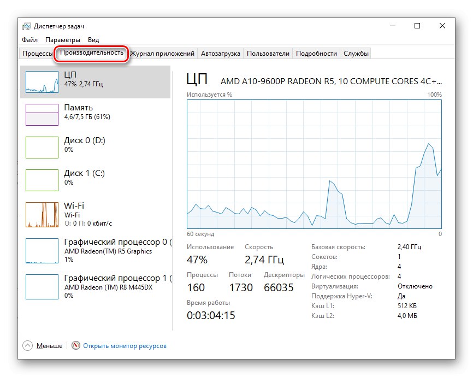The height and width of the screenshot is (377, 473).
Task: Select the ЦП mini graph thumbnail
Action: click(42, 82)
